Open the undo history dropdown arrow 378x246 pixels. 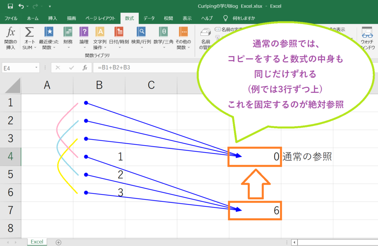pyautogui.click(x=27, y=6)
